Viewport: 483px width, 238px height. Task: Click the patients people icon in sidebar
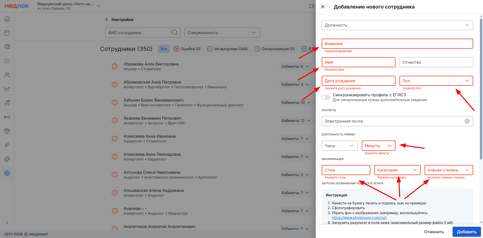point(7,75)
